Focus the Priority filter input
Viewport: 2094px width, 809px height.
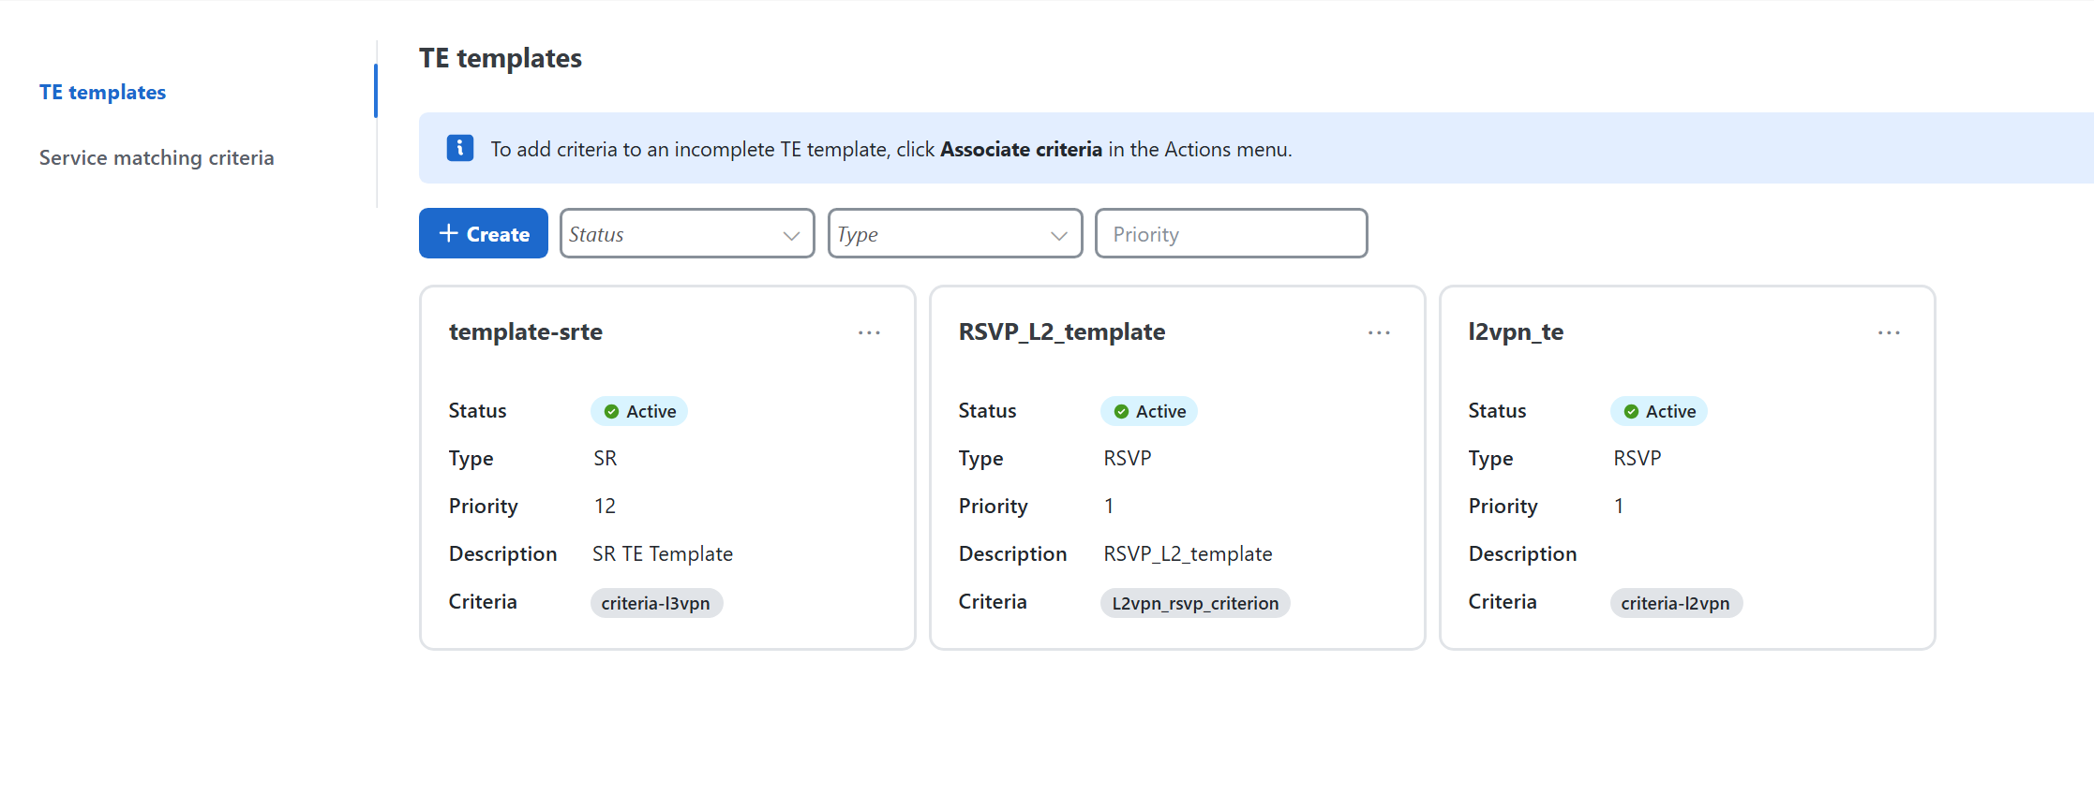(1231, 233)
